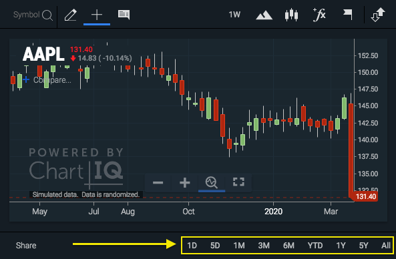Open the views mountain icon menu
The width and height of the screenshot is (396, 259).
264,15
